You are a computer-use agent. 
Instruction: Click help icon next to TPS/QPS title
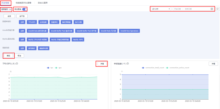point(17,64)
